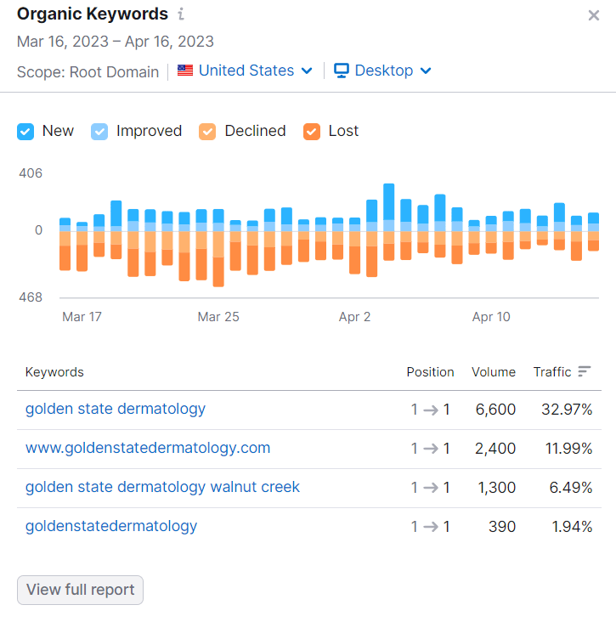
Task: Click volume value 1,300
Action: coord(496,488)
